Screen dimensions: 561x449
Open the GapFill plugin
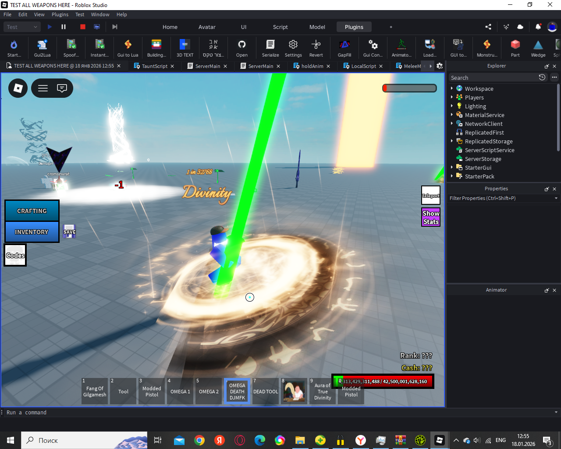tap(344, 48)
